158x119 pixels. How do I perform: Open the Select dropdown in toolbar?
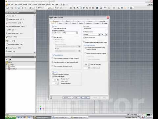[x=36, y=8]
